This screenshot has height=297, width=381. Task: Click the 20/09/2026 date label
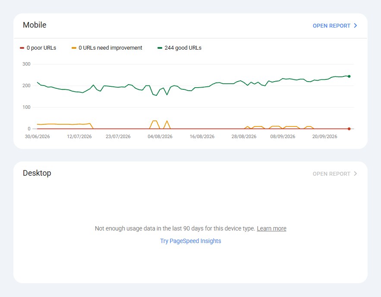tap(324, 136)
